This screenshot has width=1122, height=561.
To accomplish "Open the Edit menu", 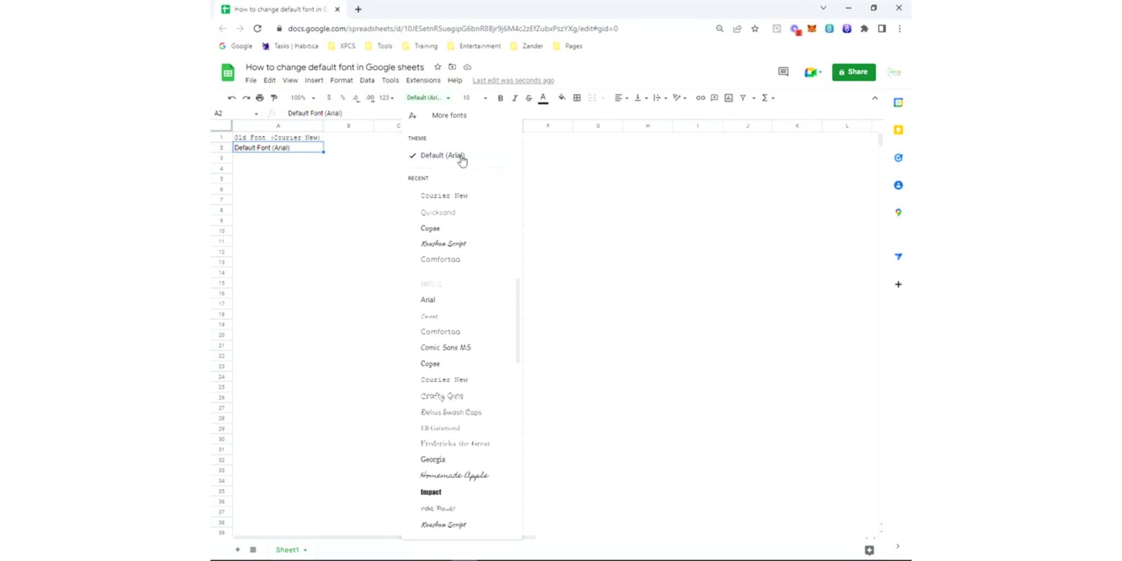I will click(x=270, y=81).
